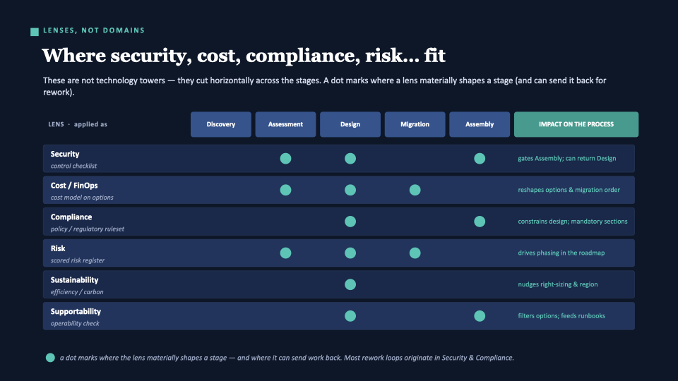Click the Risk row Assessment dot
Viewport: 678px width, 381px height.
285,253
